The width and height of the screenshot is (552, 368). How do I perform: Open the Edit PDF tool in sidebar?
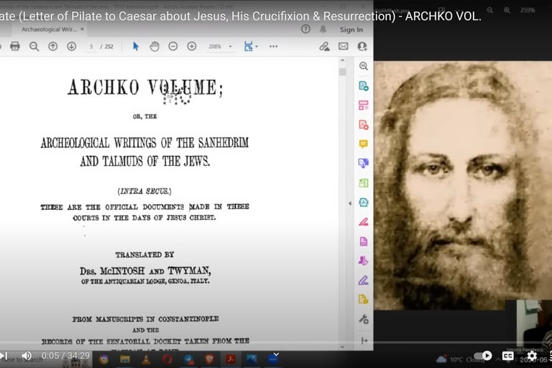click(363, 105)
